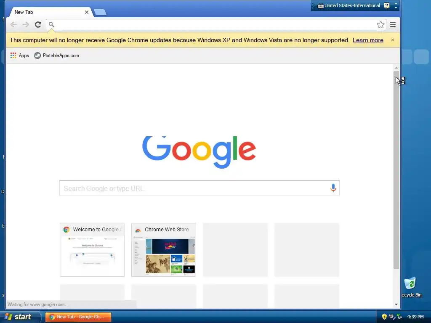Click the Search Google or type URL box
Screen dimensions: 431x323
pyautogui.click(x=199, y=188)
